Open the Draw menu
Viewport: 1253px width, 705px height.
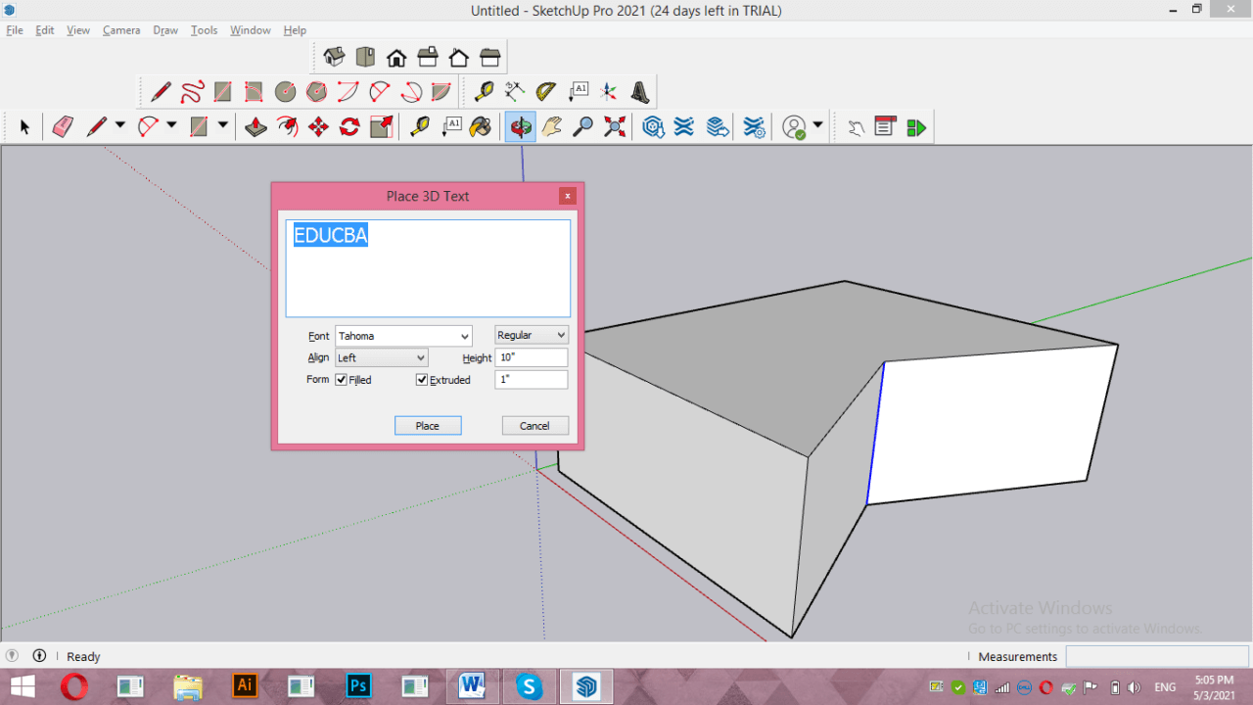point(164,29)
